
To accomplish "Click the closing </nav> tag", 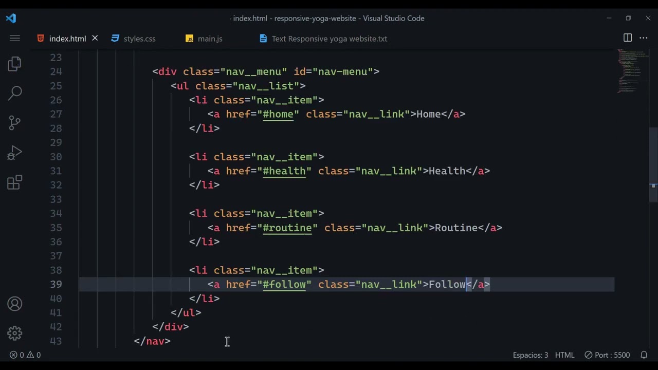I will click(152, 341).
